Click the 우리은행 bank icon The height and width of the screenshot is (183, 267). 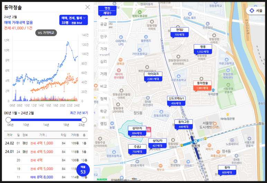click(x=213, y=90)
